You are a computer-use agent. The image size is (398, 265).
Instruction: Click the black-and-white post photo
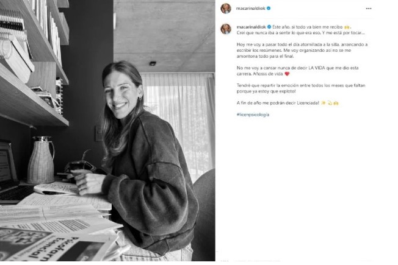[x=107, y=130]
